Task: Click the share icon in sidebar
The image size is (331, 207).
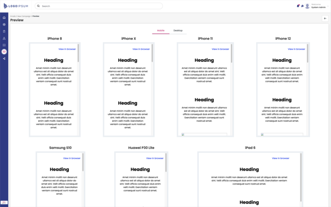Action: [x=4, y=58]
